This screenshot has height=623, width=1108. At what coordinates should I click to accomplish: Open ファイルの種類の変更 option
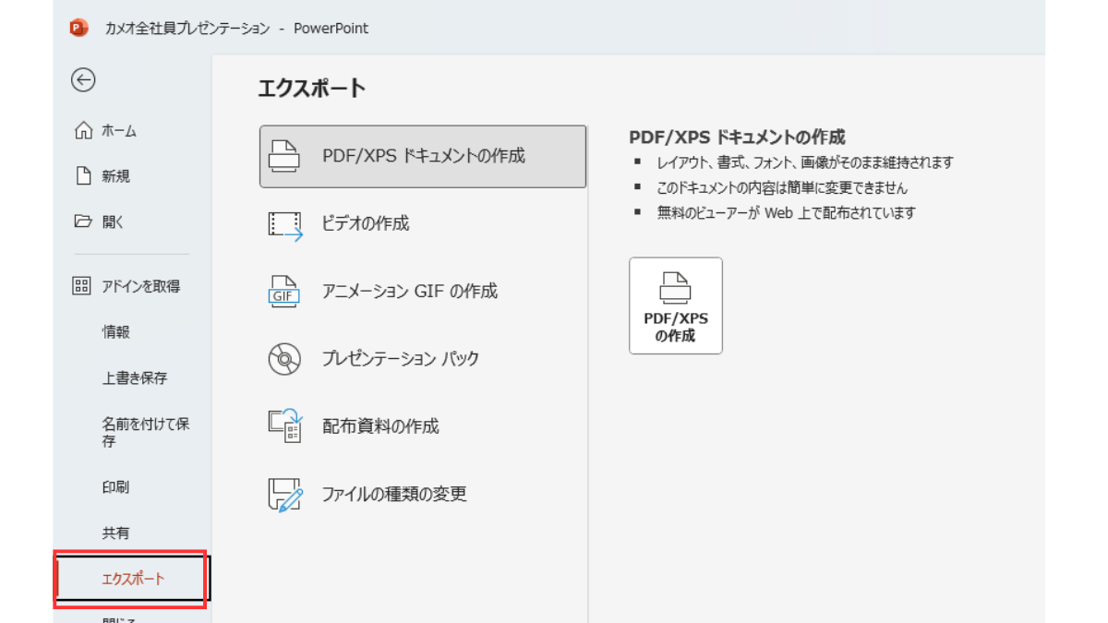(x=423, y=494)
